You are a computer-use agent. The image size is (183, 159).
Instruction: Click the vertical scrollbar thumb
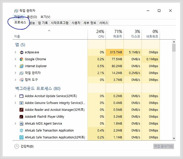click(174, 48)
